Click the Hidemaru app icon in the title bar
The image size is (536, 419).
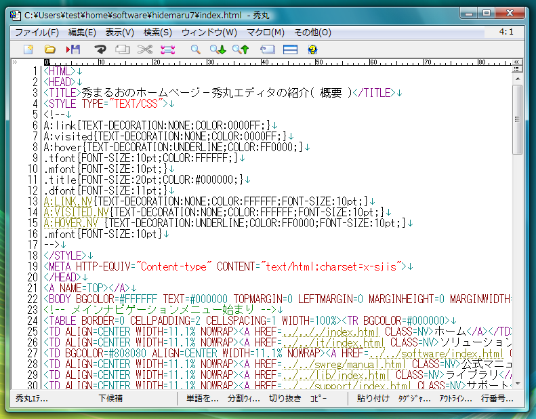point(15,15)
